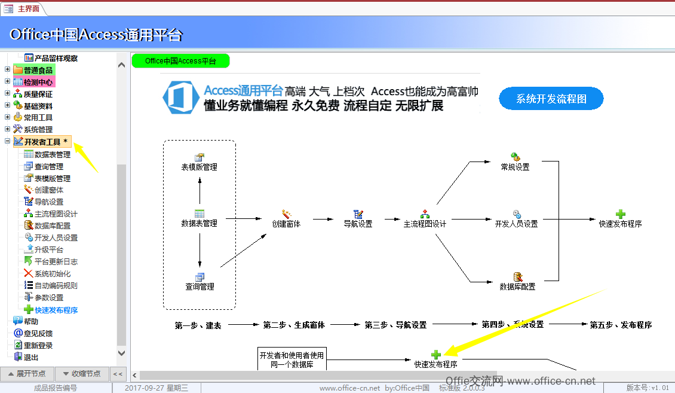Screen dimensions: 675x393
Task: Click horizontal scrollbar left arrow
Action: [x=135, y=375]
